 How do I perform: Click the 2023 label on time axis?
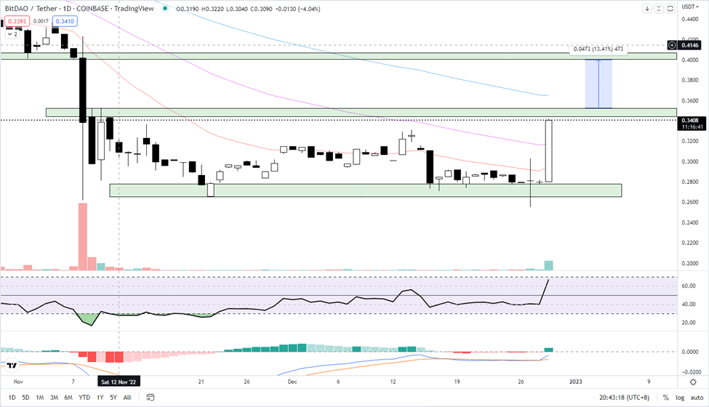pyautogui.click(x=576, y=382)
